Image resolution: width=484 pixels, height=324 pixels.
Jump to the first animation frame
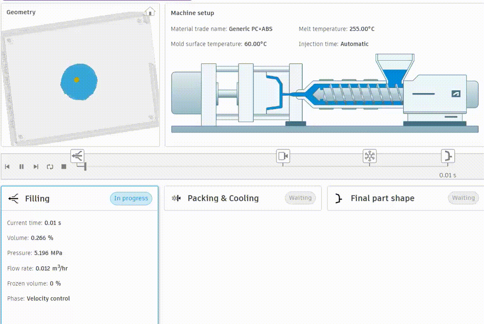click(7, 167)
